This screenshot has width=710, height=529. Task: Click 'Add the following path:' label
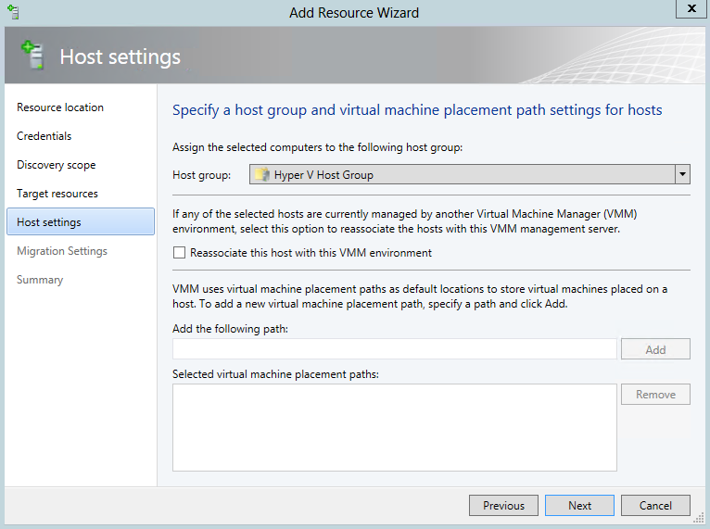(x=230, y=329)
